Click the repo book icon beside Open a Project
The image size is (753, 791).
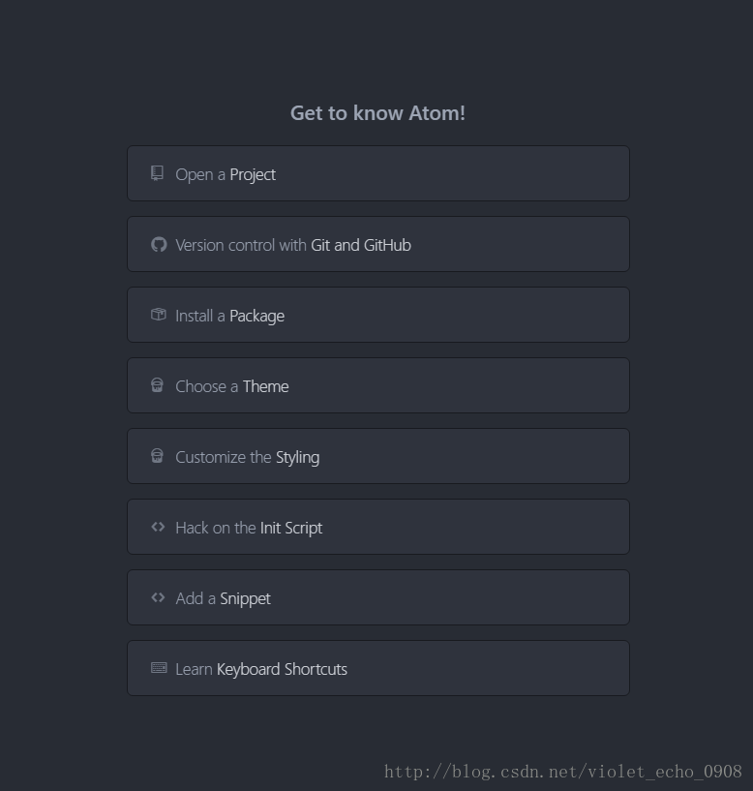pyautogui.click(x=157, y=173)
